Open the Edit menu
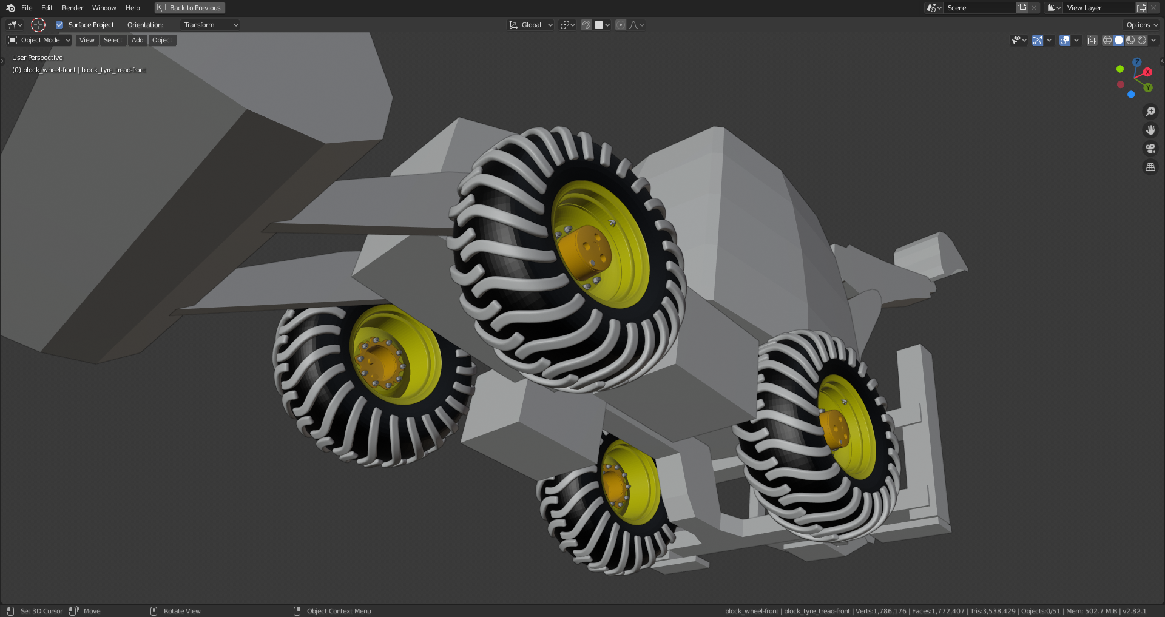The height and width of the screenshot is (617, 1165). coord(47,8)
